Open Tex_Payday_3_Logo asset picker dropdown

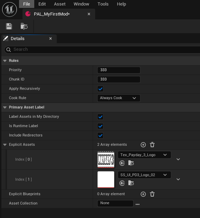144,155
